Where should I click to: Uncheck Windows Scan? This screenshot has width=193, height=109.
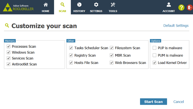[x=8, y=52]
